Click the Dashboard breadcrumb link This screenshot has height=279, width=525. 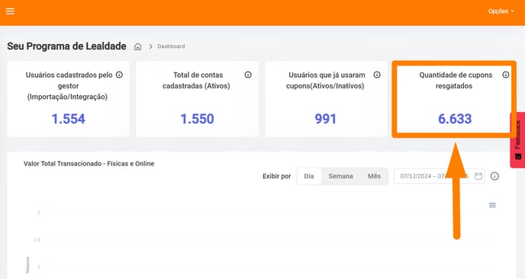pos(171,46)
